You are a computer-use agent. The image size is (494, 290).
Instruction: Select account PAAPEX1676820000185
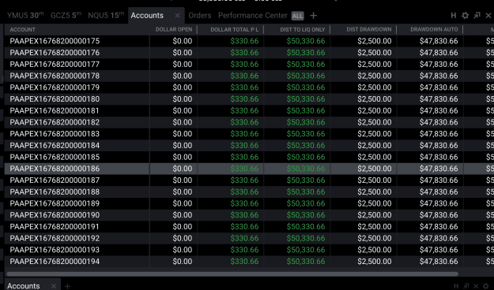pos(55,157)
